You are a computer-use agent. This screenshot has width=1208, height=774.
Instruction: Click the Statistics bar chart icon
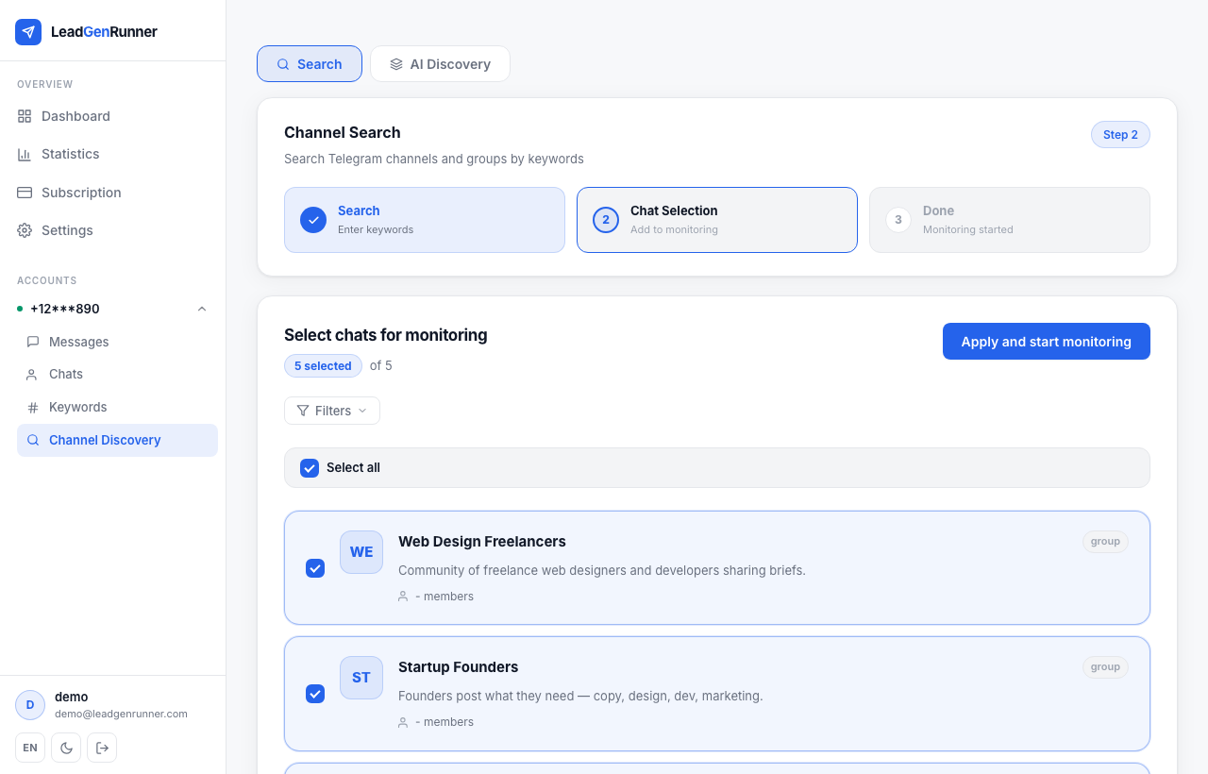[25, 154]
